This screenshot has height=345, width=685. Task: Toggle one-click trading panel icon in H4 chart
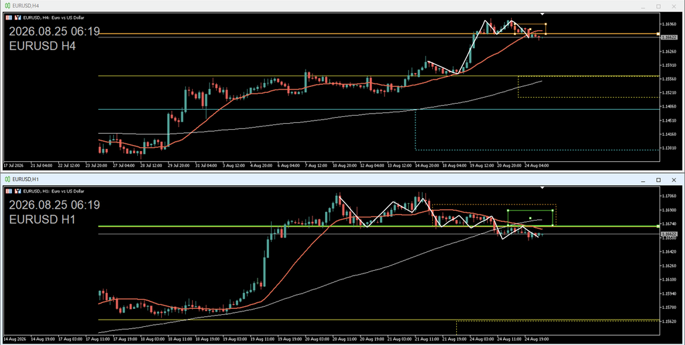click(x=9, y=18)
